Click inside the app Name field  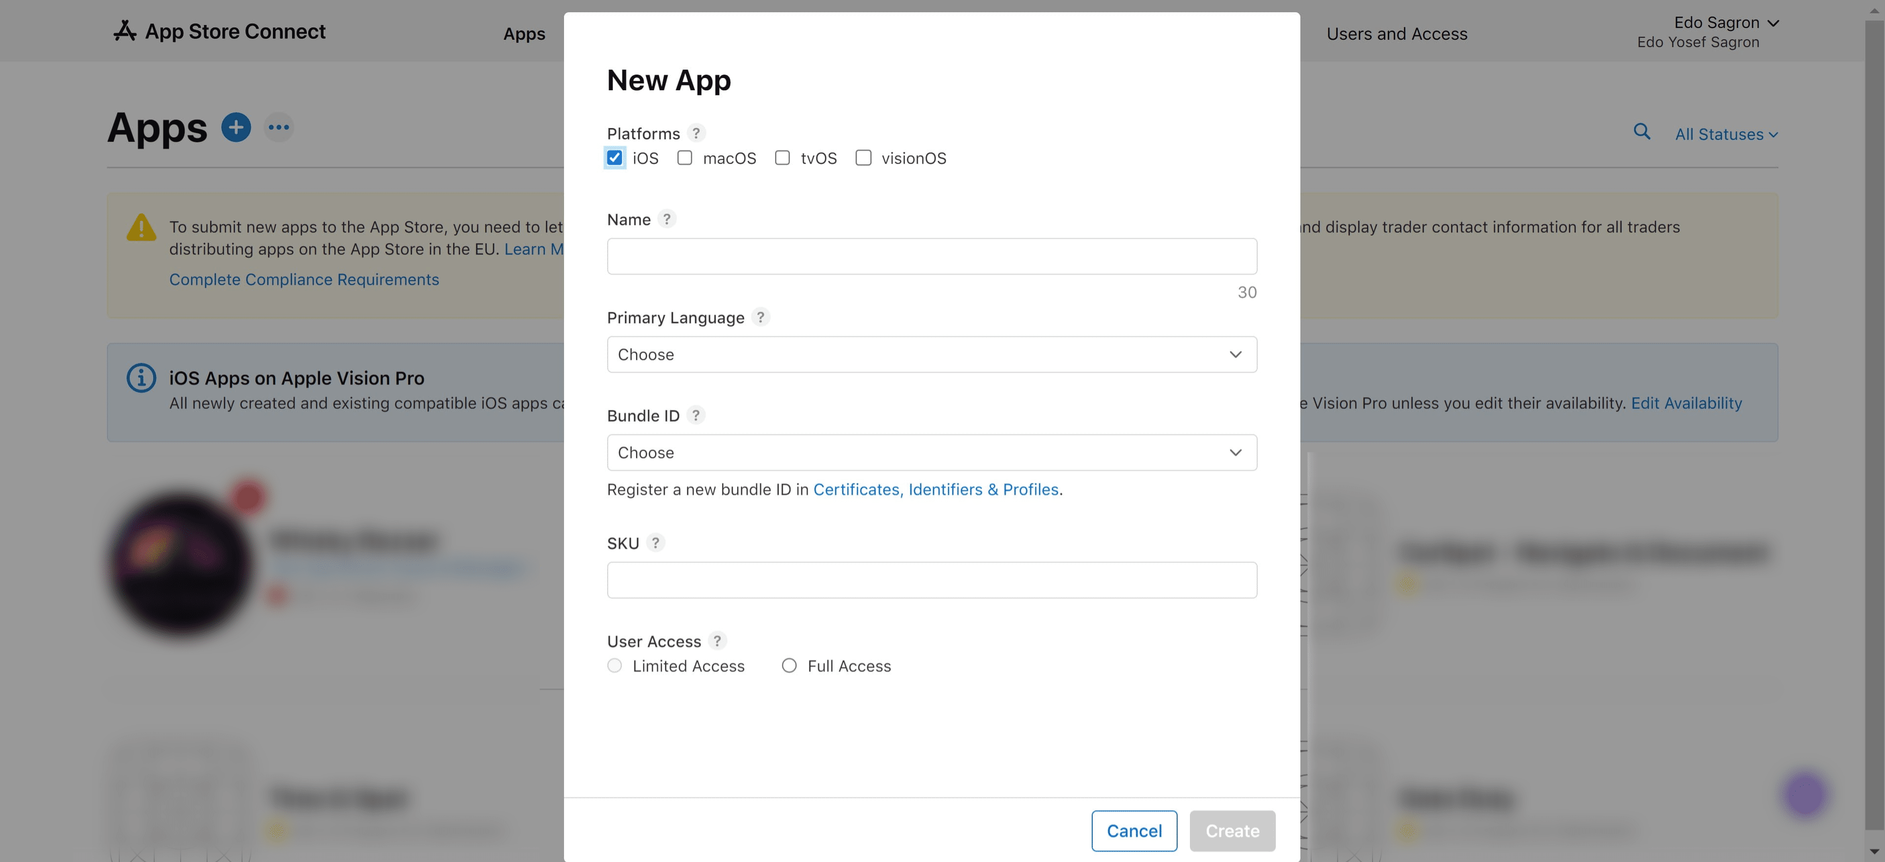pyautogui.click(x=932, y=256)
